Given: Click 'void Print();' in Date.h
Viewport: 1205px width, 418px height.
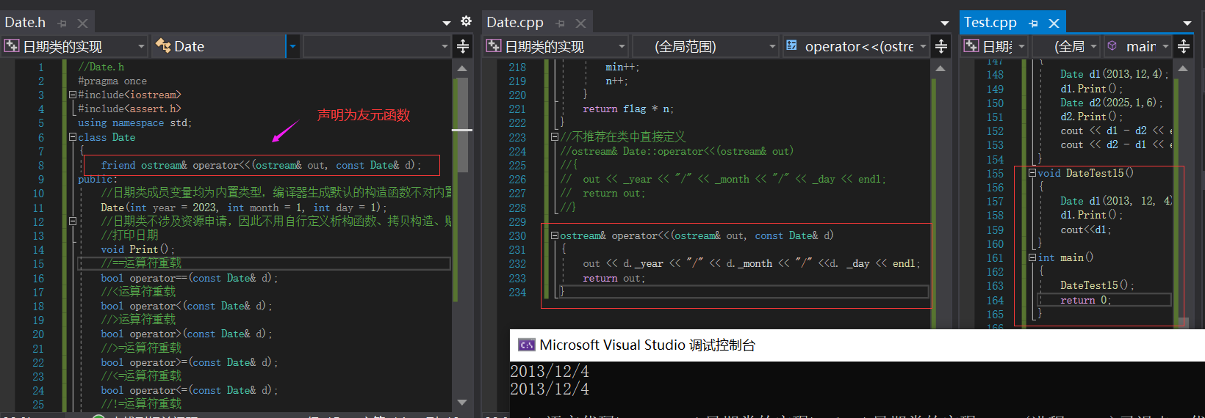Looking at the screenshot, I should click(137, 249).
